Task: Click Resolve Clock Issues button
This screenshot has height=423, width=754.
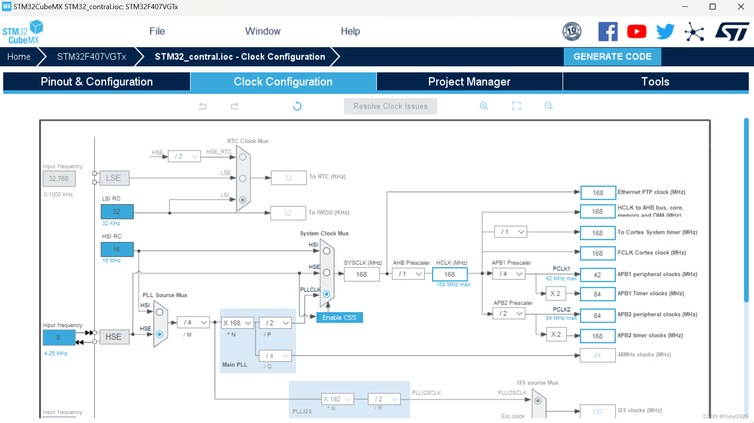Action: (390, 106)
